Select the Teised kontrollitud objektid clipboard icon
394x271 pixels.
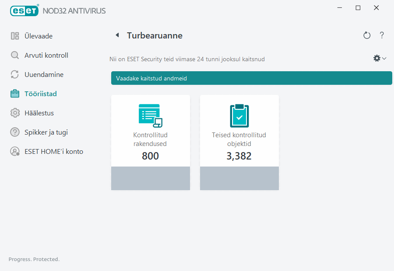click(239, 115)
